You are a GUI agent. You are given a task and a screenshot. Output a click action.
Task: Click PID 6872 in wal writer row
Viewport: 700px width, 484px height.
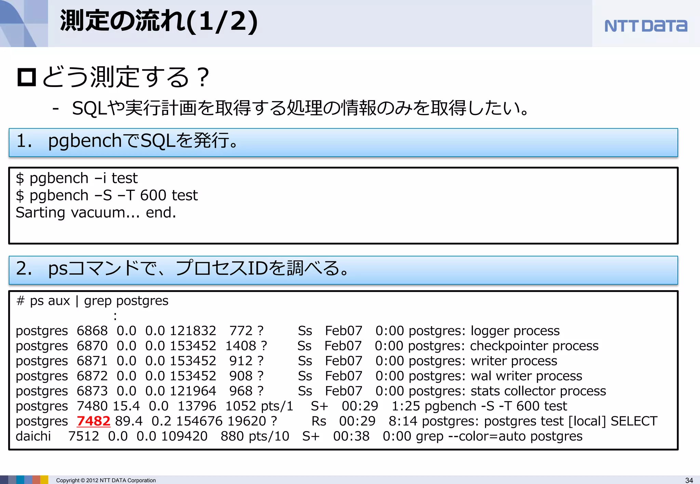92,376
